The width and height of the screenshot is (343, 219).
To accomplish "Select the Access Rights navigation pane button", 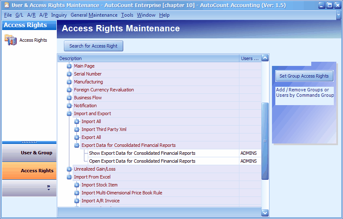I will [29, 171].
